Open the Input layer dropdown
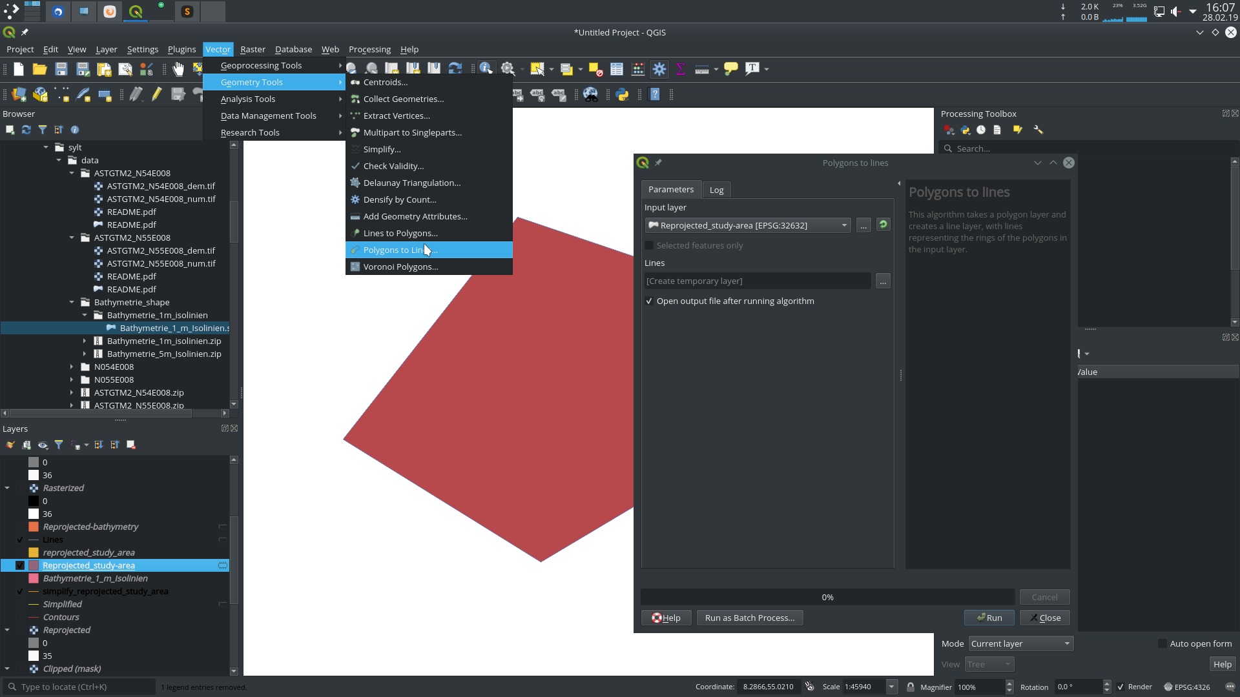 point(842,225)
